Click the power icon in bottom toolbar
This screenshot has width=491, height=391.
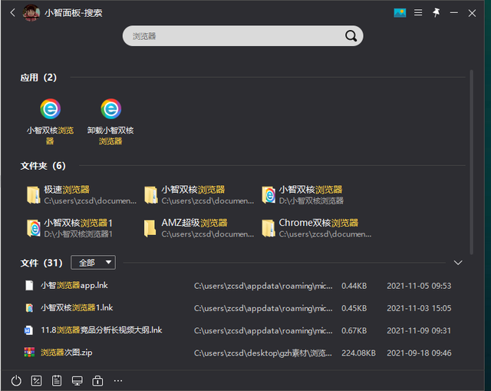pyautogui.click(x=16, y=380)
